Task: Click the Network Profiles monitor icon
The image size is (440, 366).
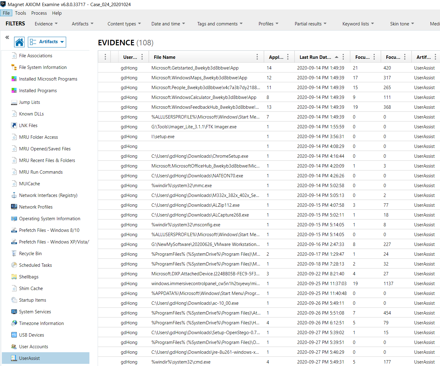Action: click(x=14, y=207)
